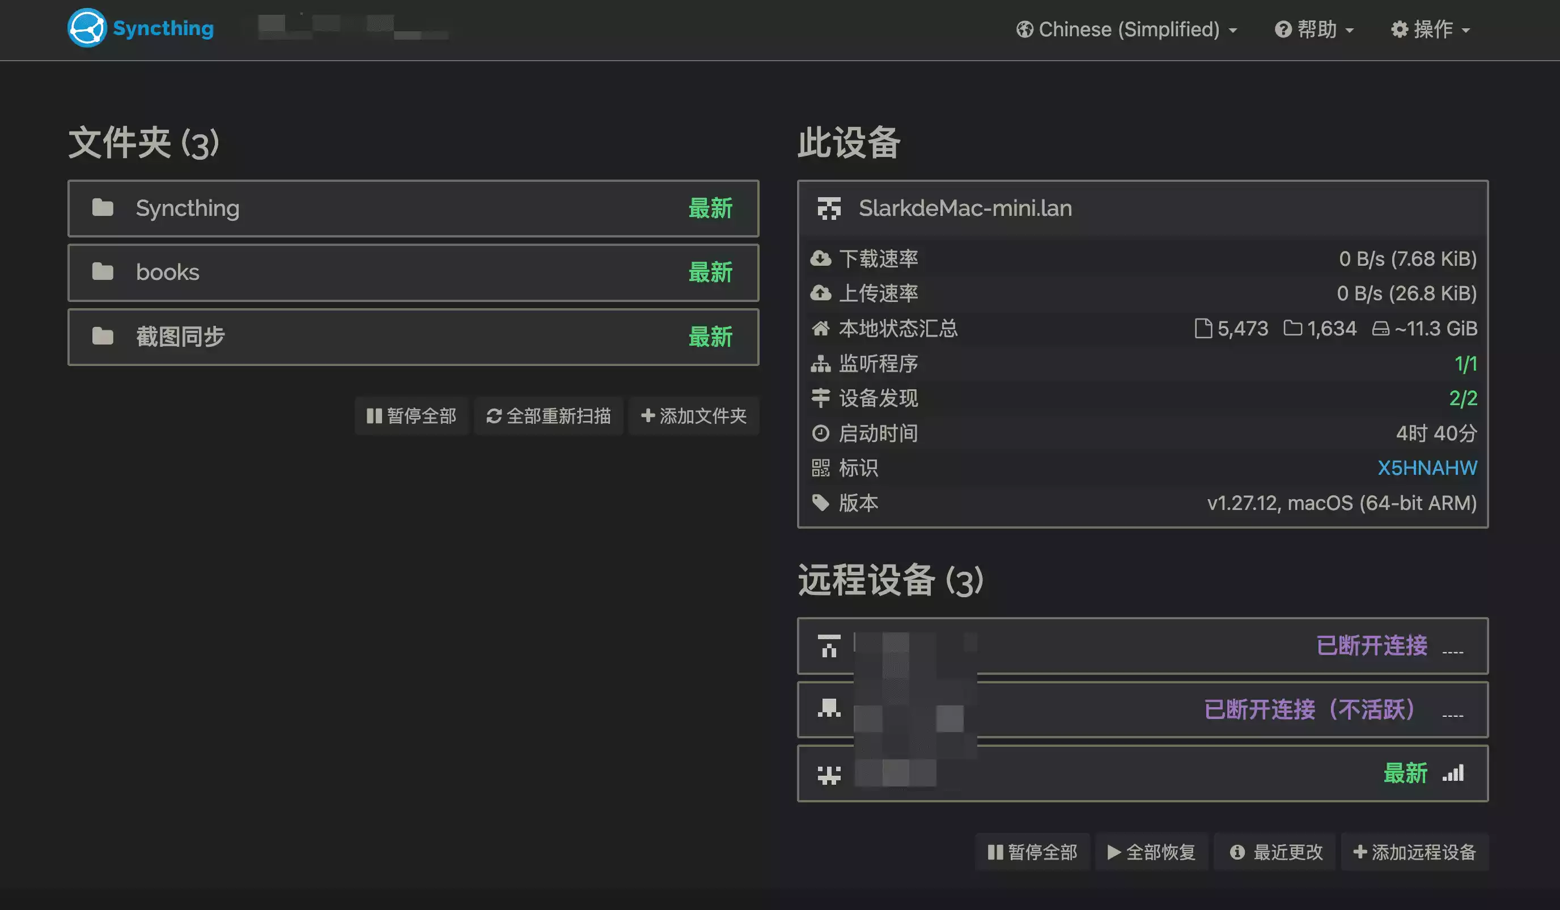Click the download rate cloud icon

click(x=821, y=258)
